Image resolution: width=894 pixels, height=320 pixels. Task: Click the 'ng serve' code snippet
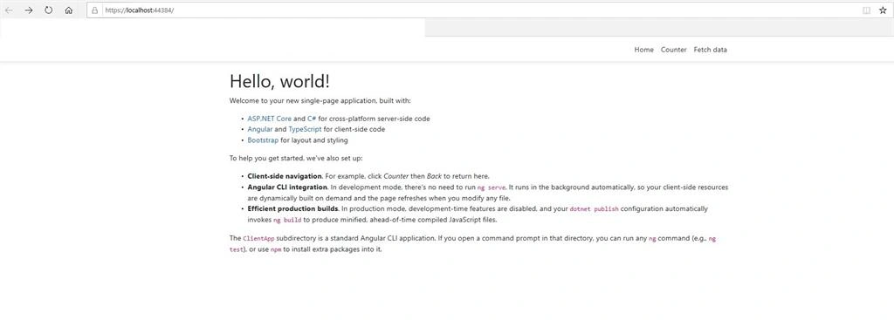(x=492, y=187)
